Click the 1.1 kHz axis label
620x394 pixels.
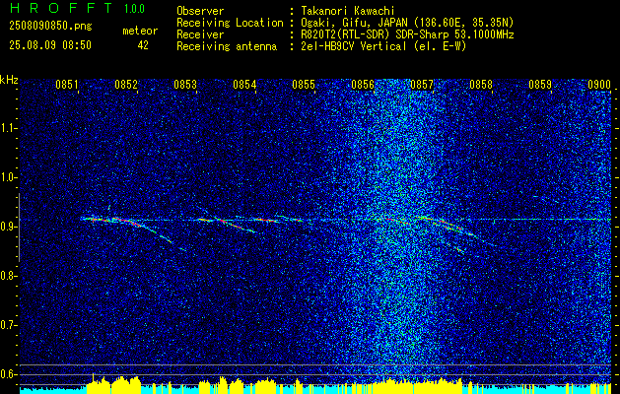coord(8,128)
